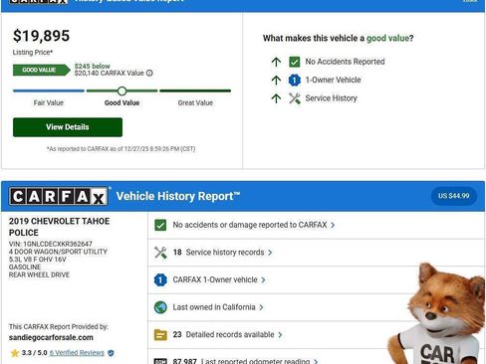Click the sandiegocarforsale.com provider name
Viewport: 486px width, 364px height.
(x=51, y=337)
